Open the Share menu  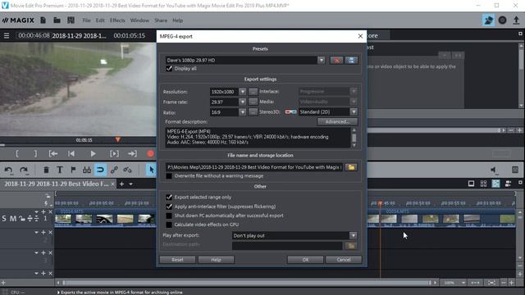pyautogui.click(x=161, y=20)
